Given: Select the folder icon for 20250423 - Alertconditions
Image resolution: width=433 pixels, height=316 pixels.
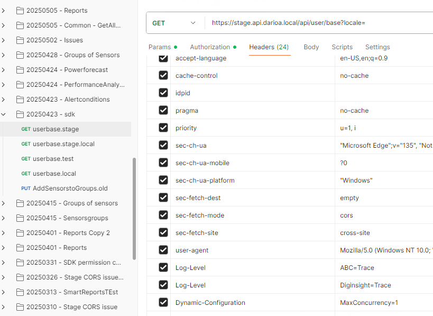Looking at the screenshot, I should point(21,100).
